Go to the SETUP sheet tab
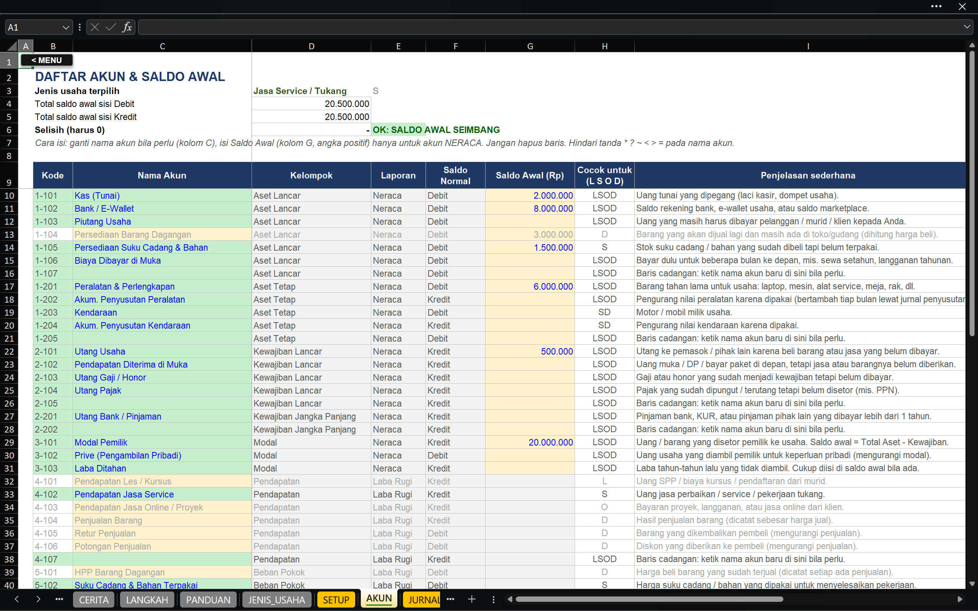This screenshot has width=978, height=611. 336,599
